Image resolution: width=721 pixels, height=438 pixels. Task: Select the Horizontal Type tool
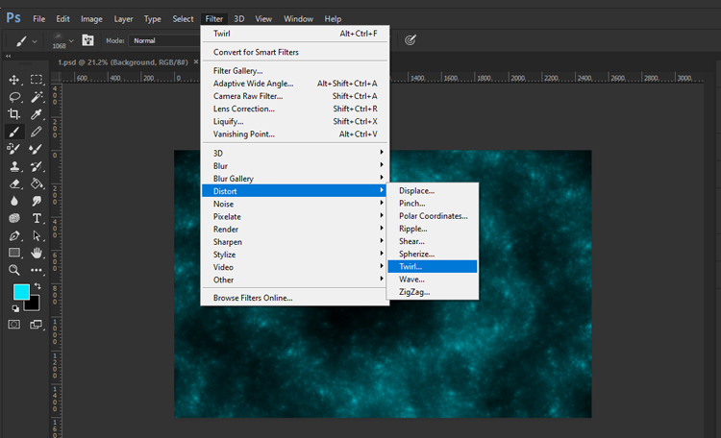point(37,218)
